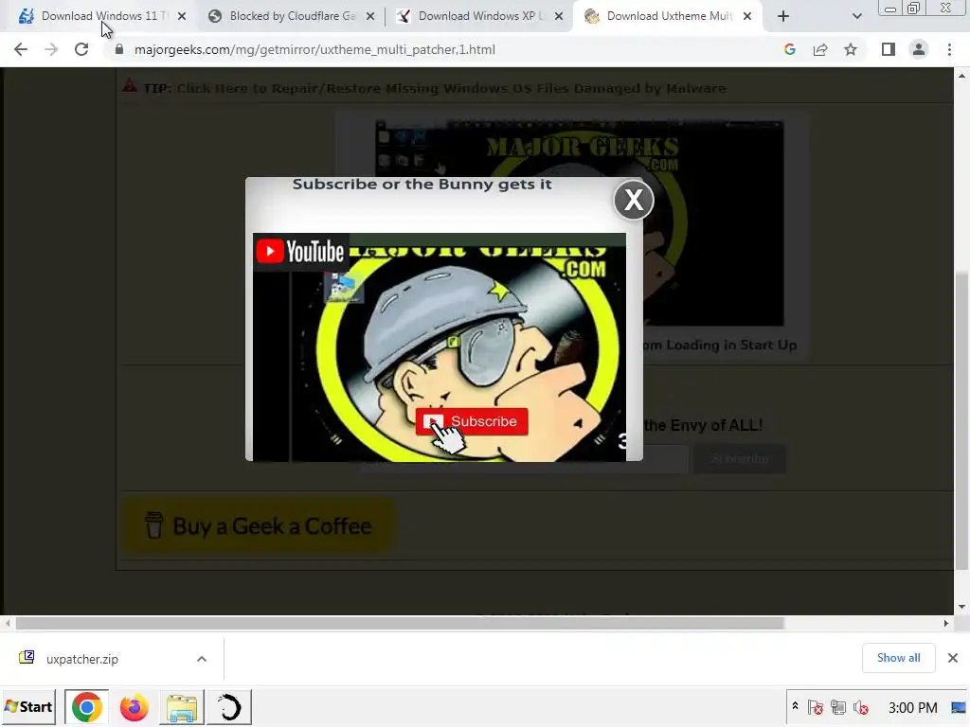Close the Subscribe popup with X button

click(x=634, y=200)
